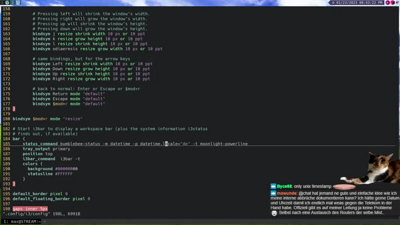The image size is (400, 225).
Task: Click the default_floating_border pixel 0 line
Action: pyautogui.click(x=51, y=199)
